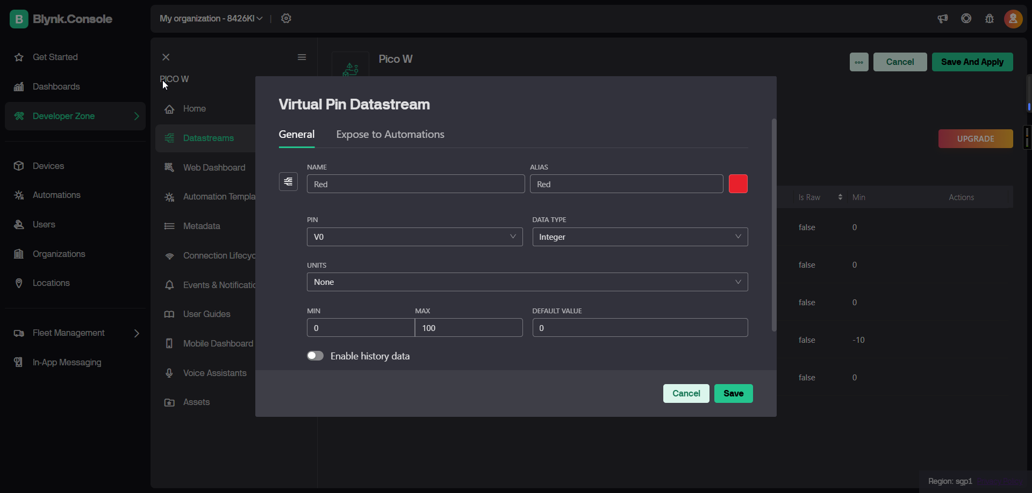Open In-App Messaging icon
Viewport: 1032px width, 493px height.
(x=19, y=362)
